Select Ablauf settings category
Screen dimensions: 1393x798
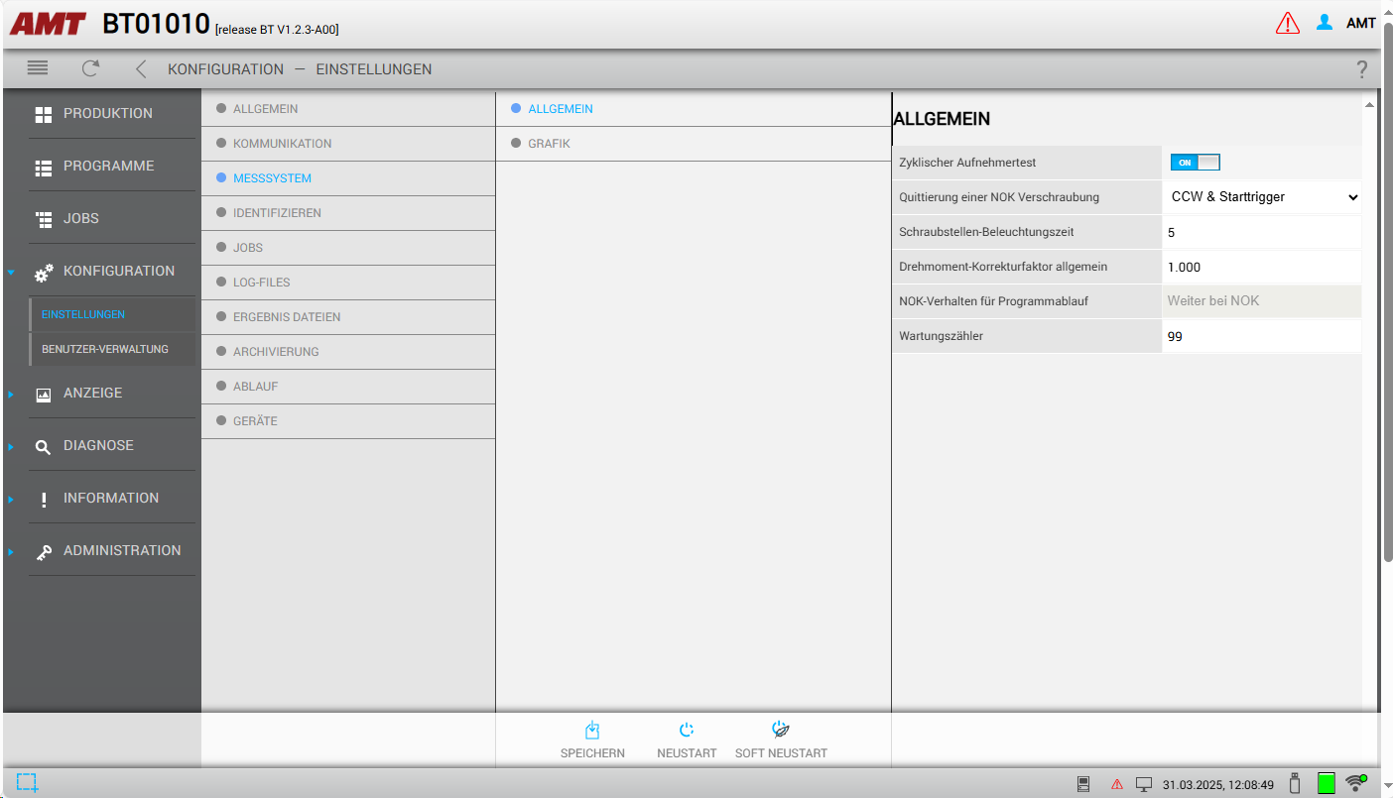348,387
